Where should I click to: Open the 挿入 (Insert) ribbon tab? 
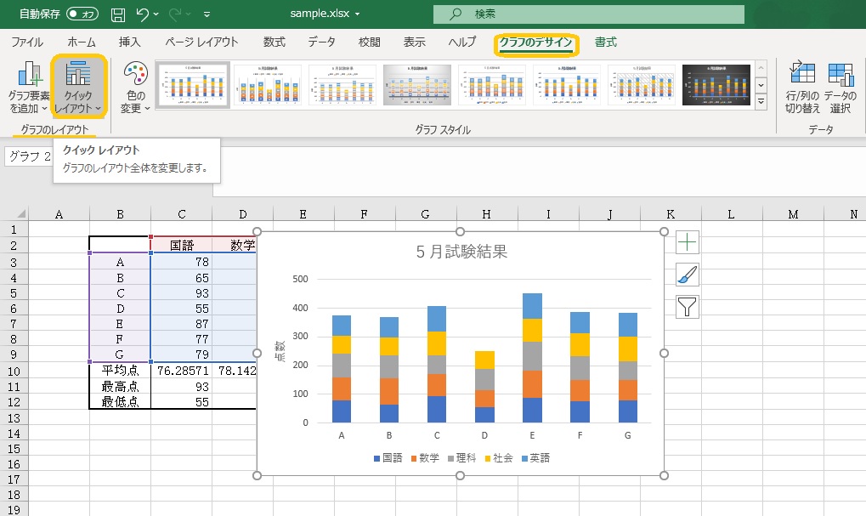pyautogui.click(x=129, y=43)
